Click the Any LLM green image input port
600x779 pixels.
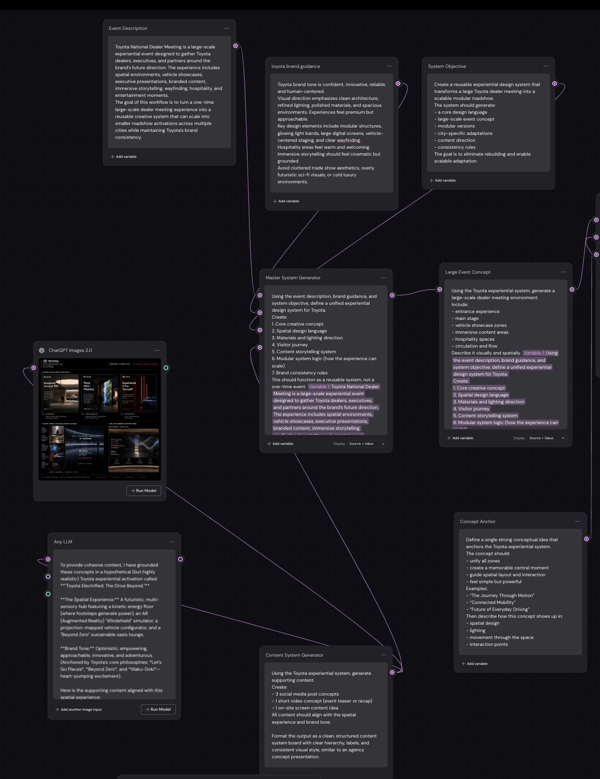pyautogui.click(x=48, y=594)
